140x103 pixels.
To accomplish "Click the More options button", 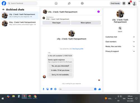I will (x=86, y=23).
